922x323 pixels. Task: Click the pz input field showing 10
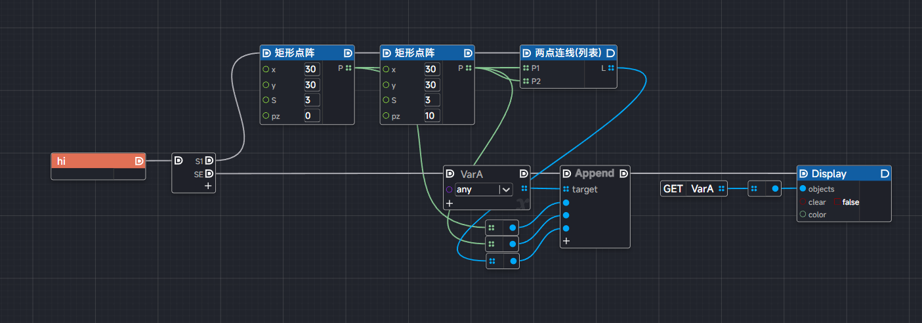click(x=431, y=116)
